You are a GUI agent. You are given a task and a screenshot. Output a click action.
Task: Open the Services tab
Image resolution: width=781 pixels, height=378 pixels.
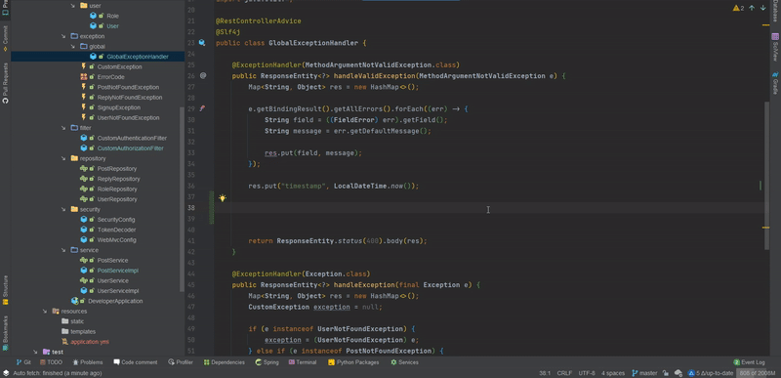coord(404,362)
